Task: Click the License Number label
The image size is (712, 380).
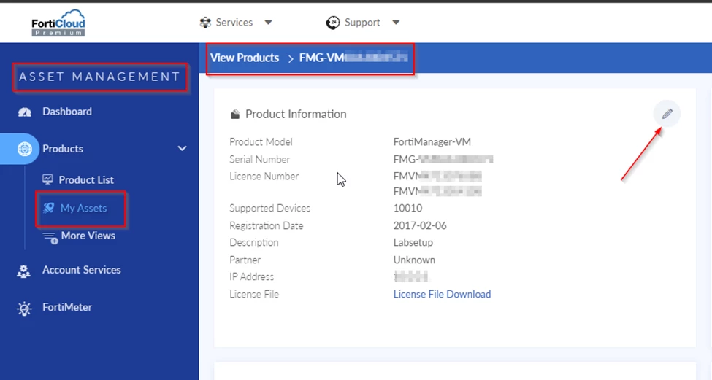Action: (264, 176)
